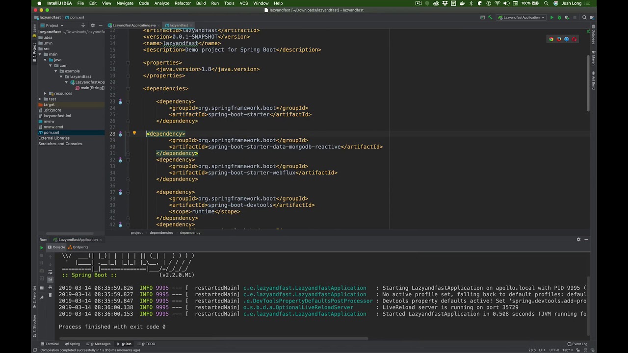The image size is (628, 353).
Task: Click the terminal-style icon left of hammer
Action: (x=482, y=18)
